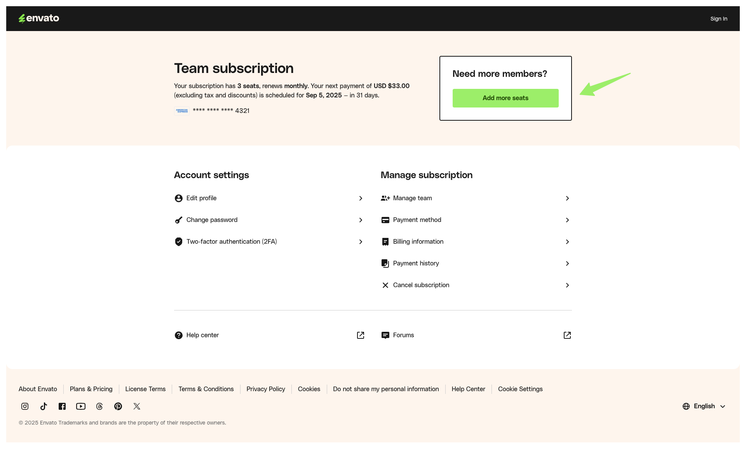Open Instagram social icon in footer
Image resolution: width=746 pixels, height=449 pixels.
point(25,406)
